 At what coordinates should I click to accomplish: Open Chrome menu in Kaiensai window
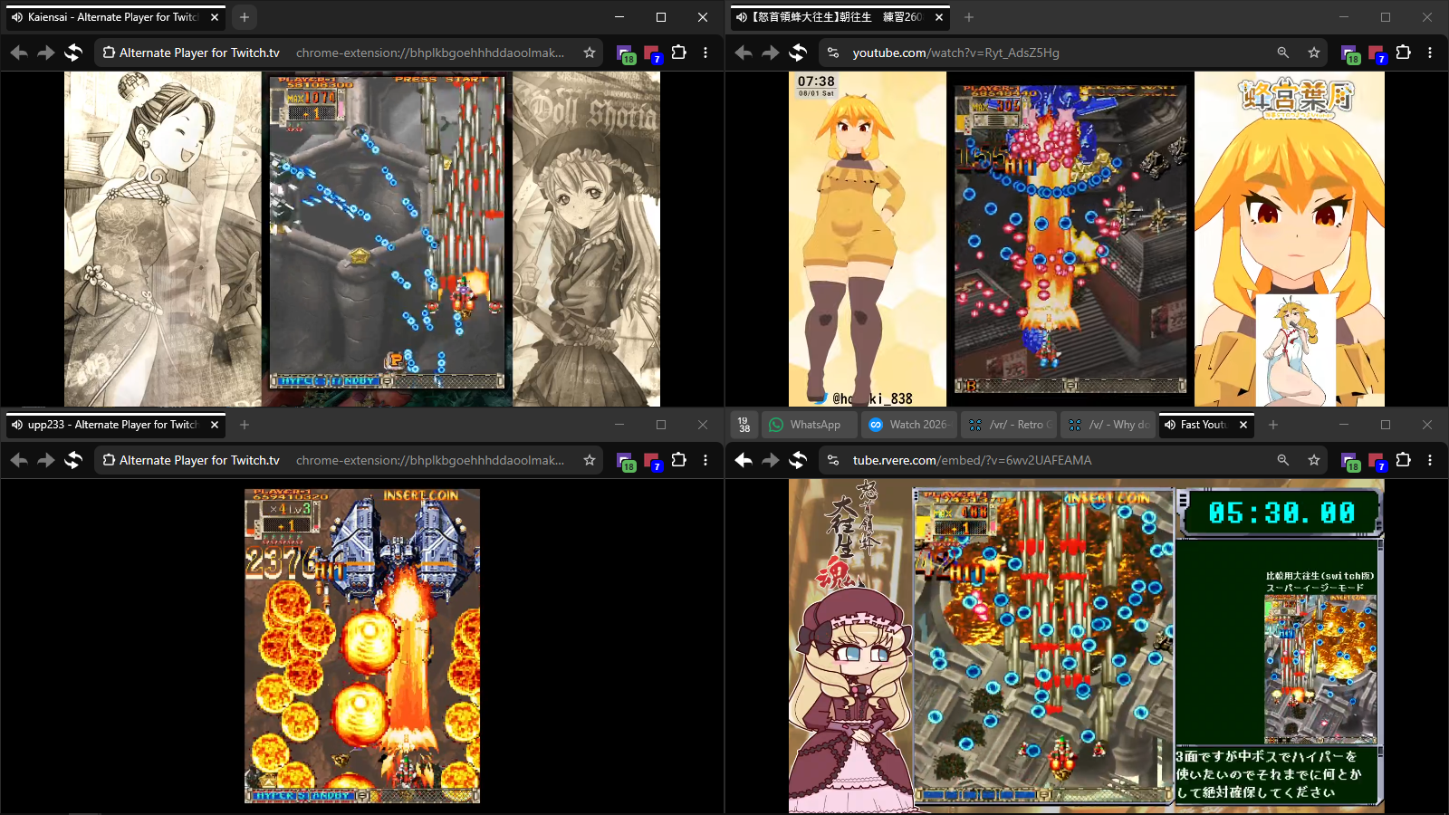click(705, 53)
